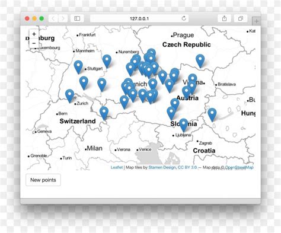Open a new tab with plus button
Viewport: 281px width, 233px height.
click(256, 21)
